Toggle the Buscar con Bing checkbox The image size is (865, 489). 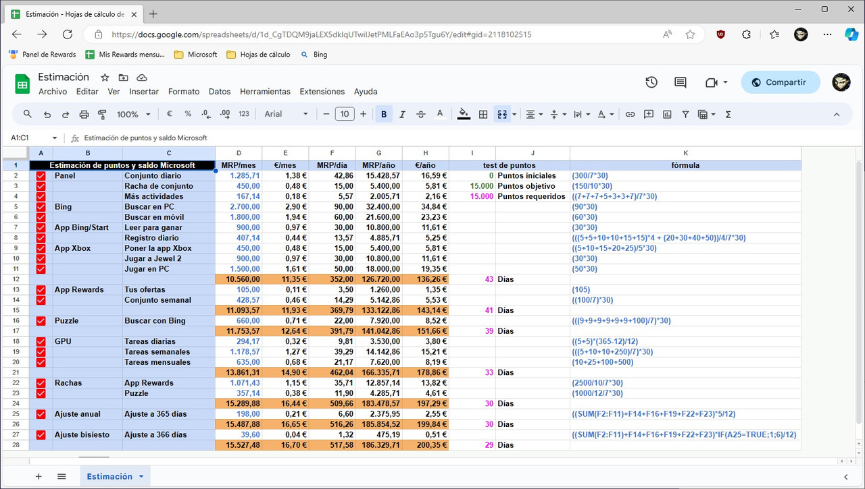point(41,321)
